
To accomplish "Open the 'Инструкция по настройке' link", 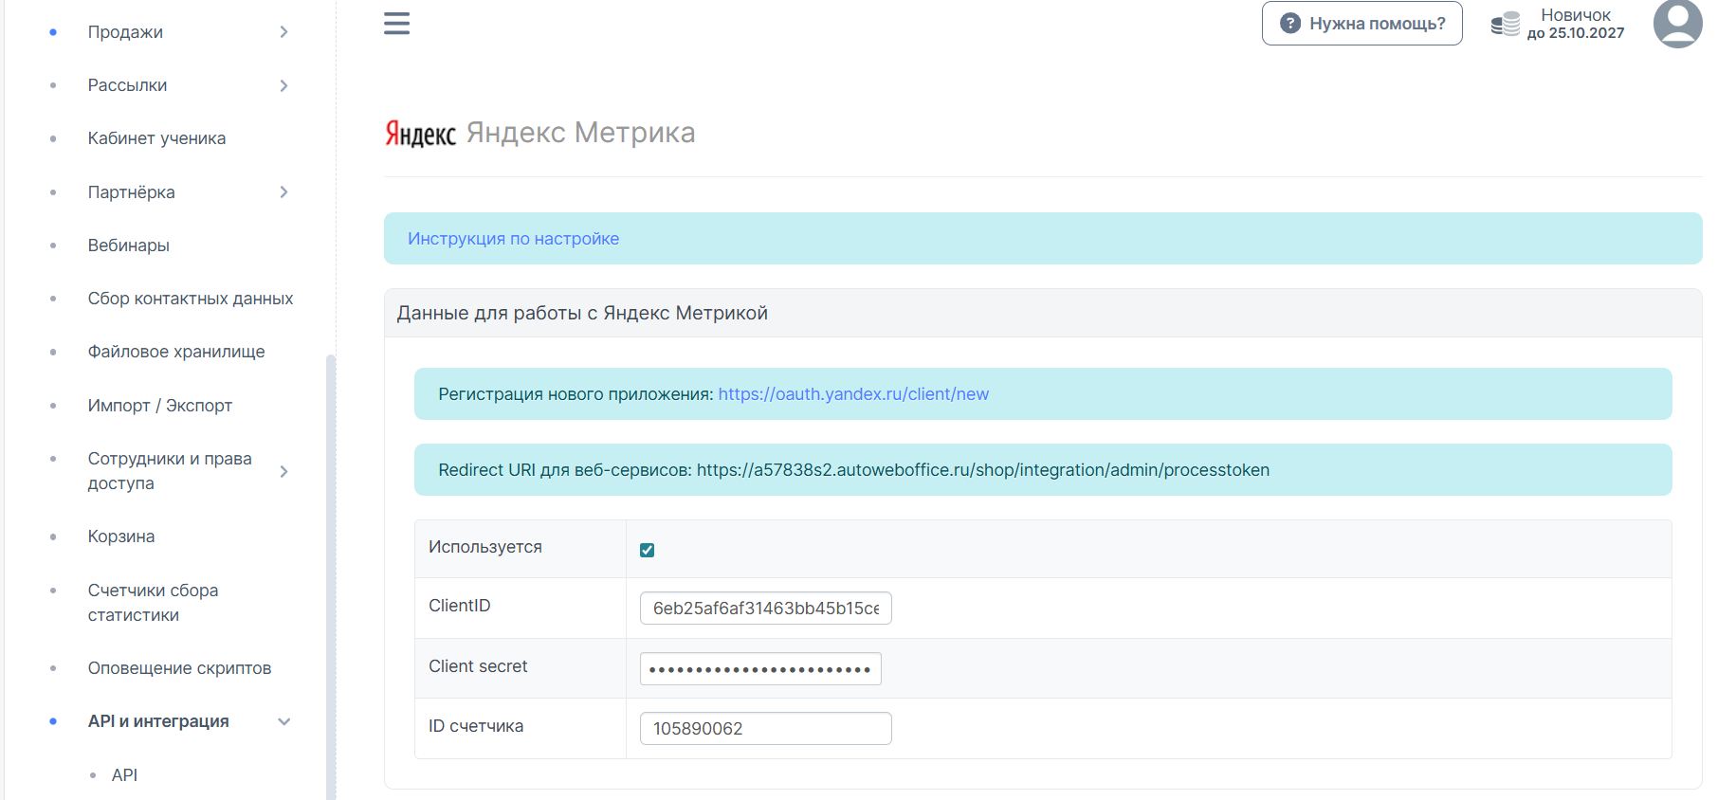I will pos(513,239).
